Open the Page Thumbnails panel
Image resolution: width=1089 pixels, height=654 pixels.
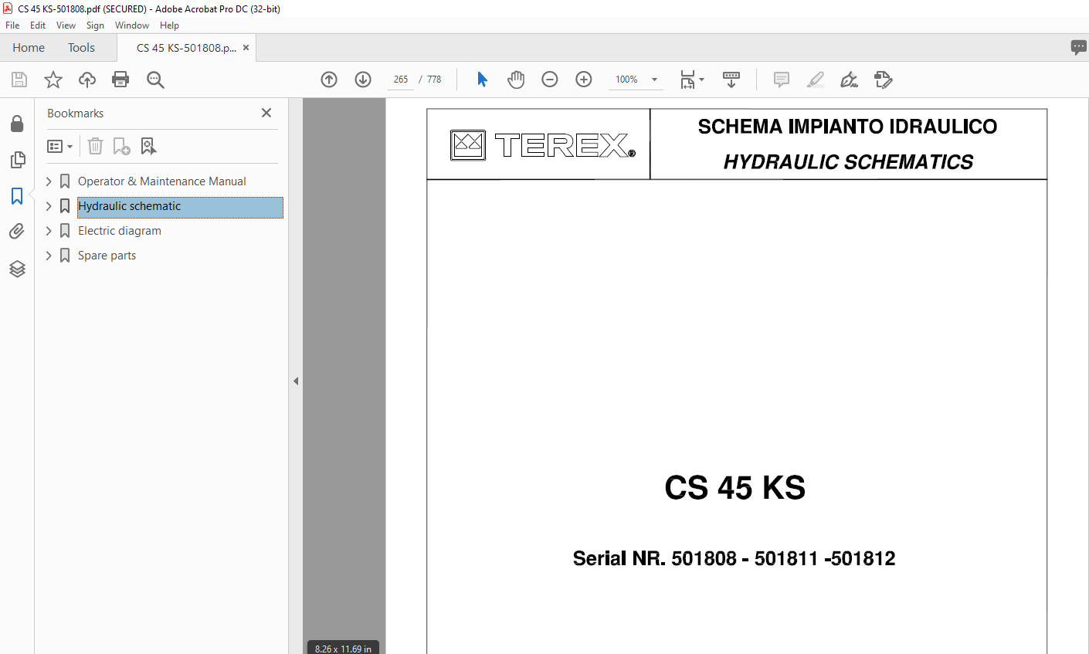pos(17,160)
